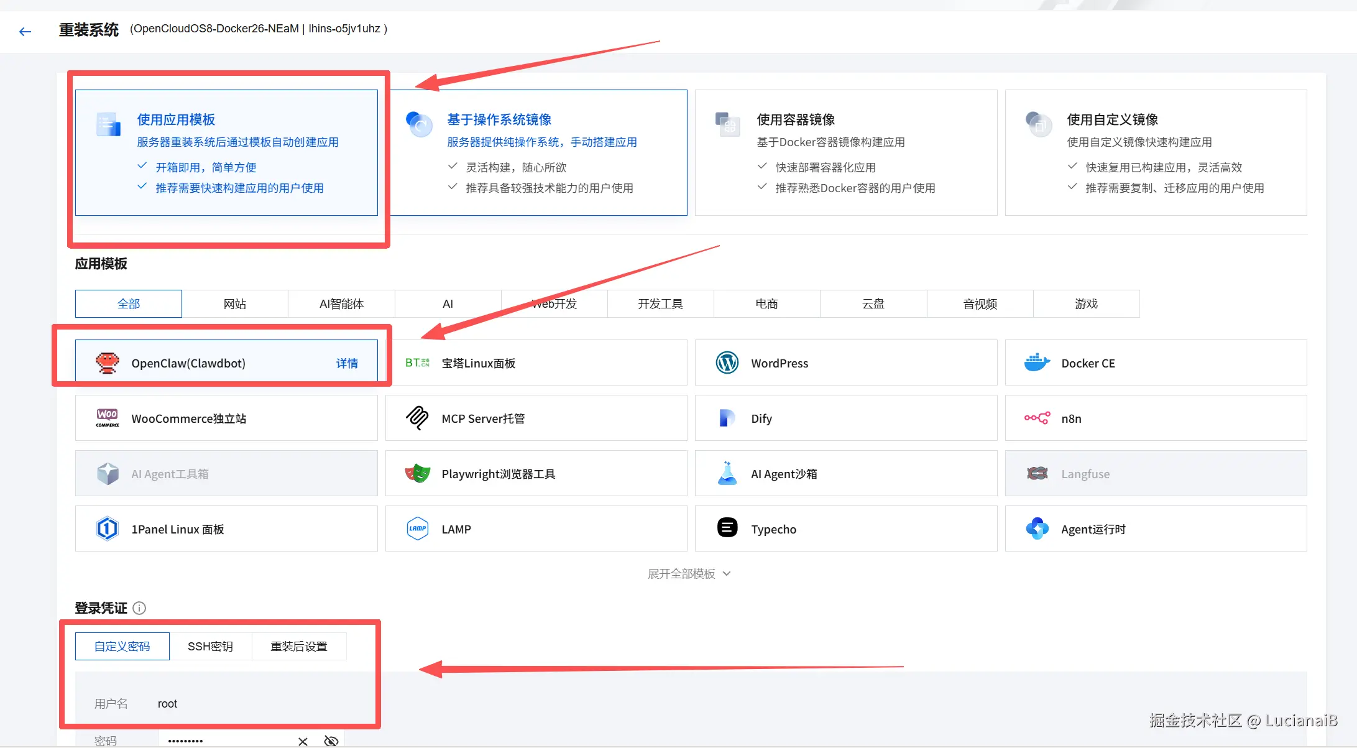Switch to the 开发工具 category tab

pyautogui.click(x=660, y=303)
